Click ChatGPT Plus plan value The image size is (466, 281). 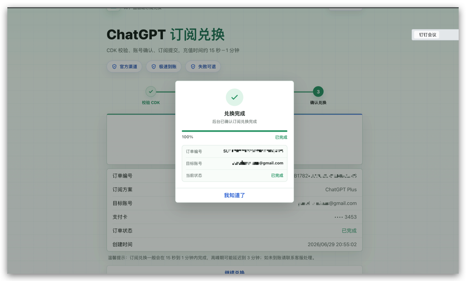point(341,189)
